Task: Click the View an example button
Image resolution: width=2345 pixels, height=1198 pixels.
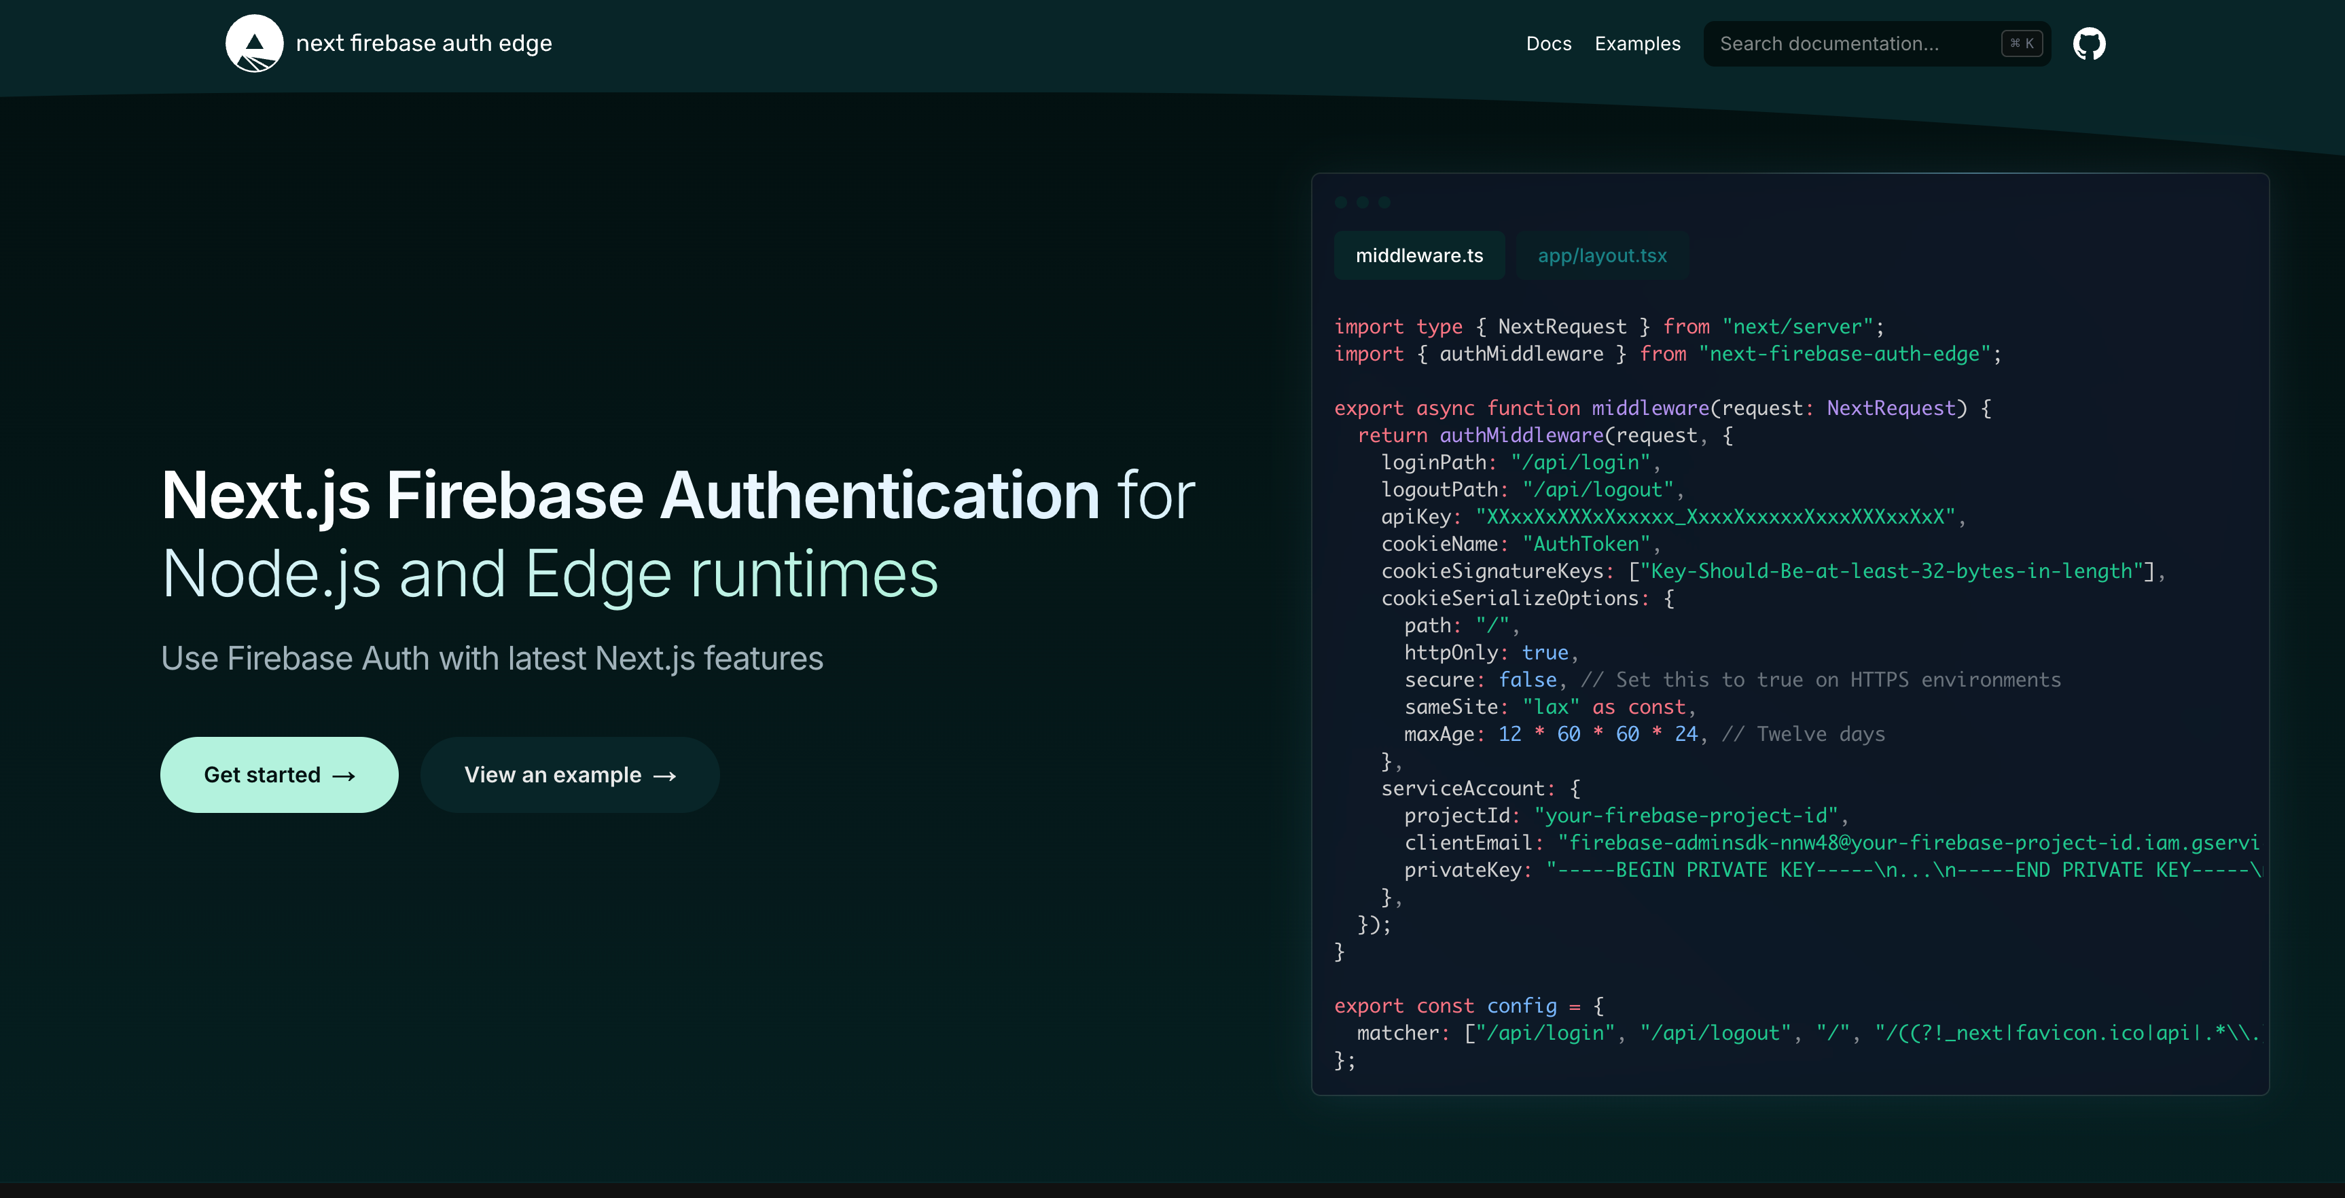Action: [570, 775]
